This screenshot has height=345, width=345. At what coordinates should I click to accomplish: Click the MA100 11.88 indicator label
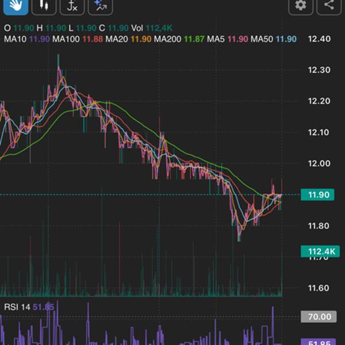coord(78,39)
